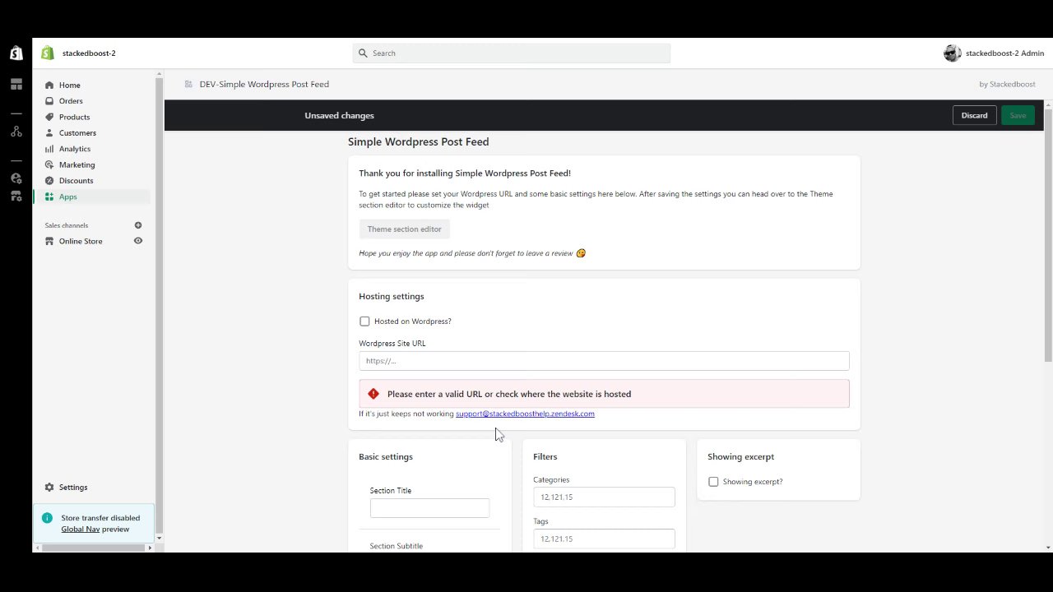Open the Global Nav link

pos(80,530)
